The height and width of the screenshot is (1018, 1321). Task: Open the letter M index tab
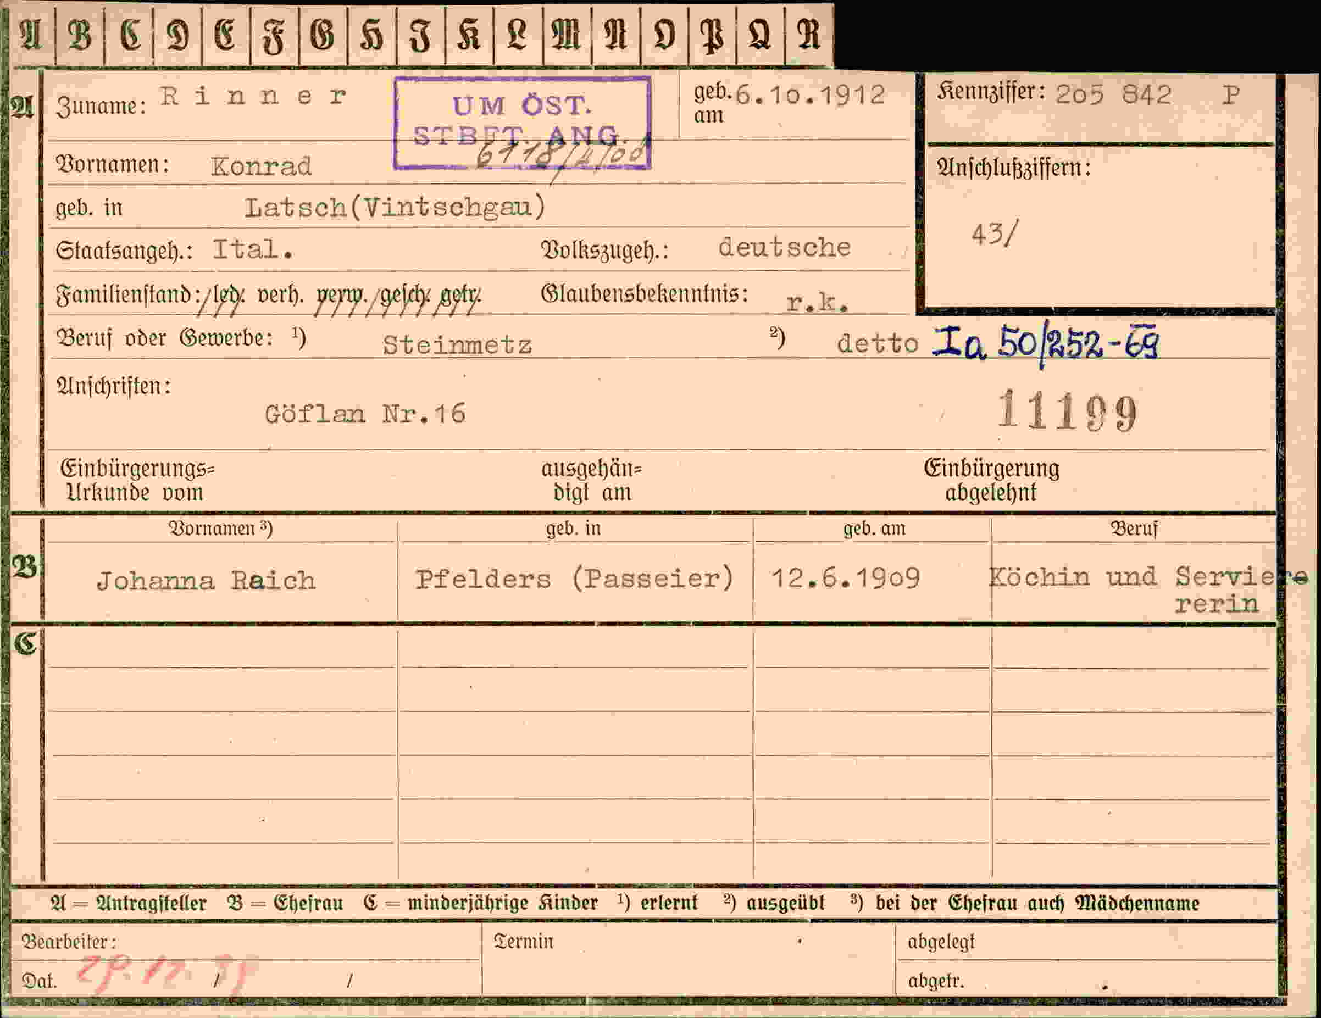(567, 35)
